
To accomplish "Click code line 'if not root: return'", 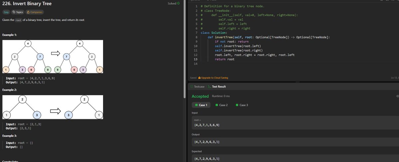I will tap(231, 41).
